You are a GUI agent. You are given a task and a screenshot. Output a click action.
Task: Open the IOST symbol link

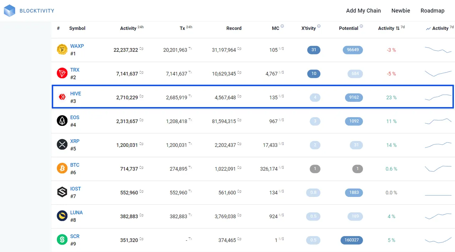coord(75,189)
